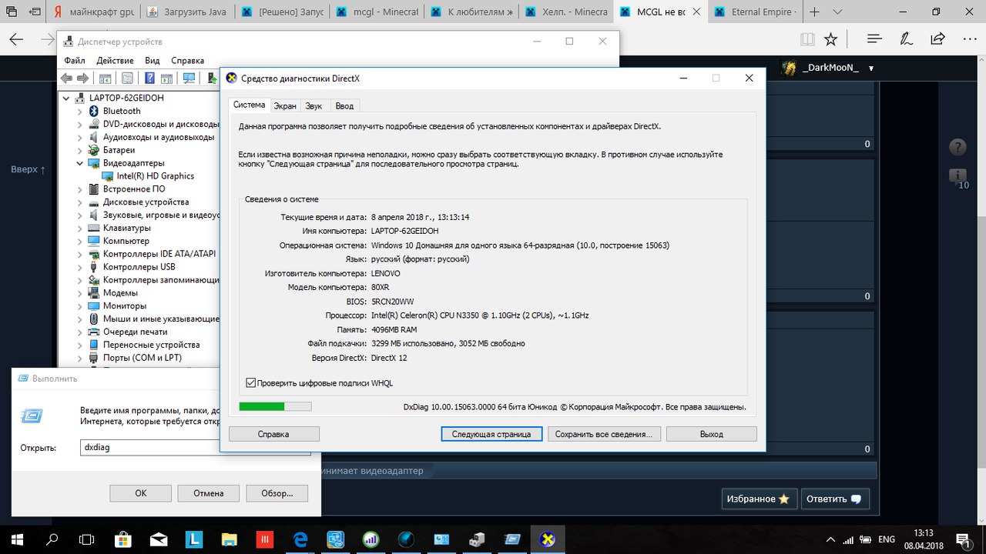The height and width of the screenshot is (554, 986).
Task: Expand Батареи node
Action: click(x=79, y=150)
